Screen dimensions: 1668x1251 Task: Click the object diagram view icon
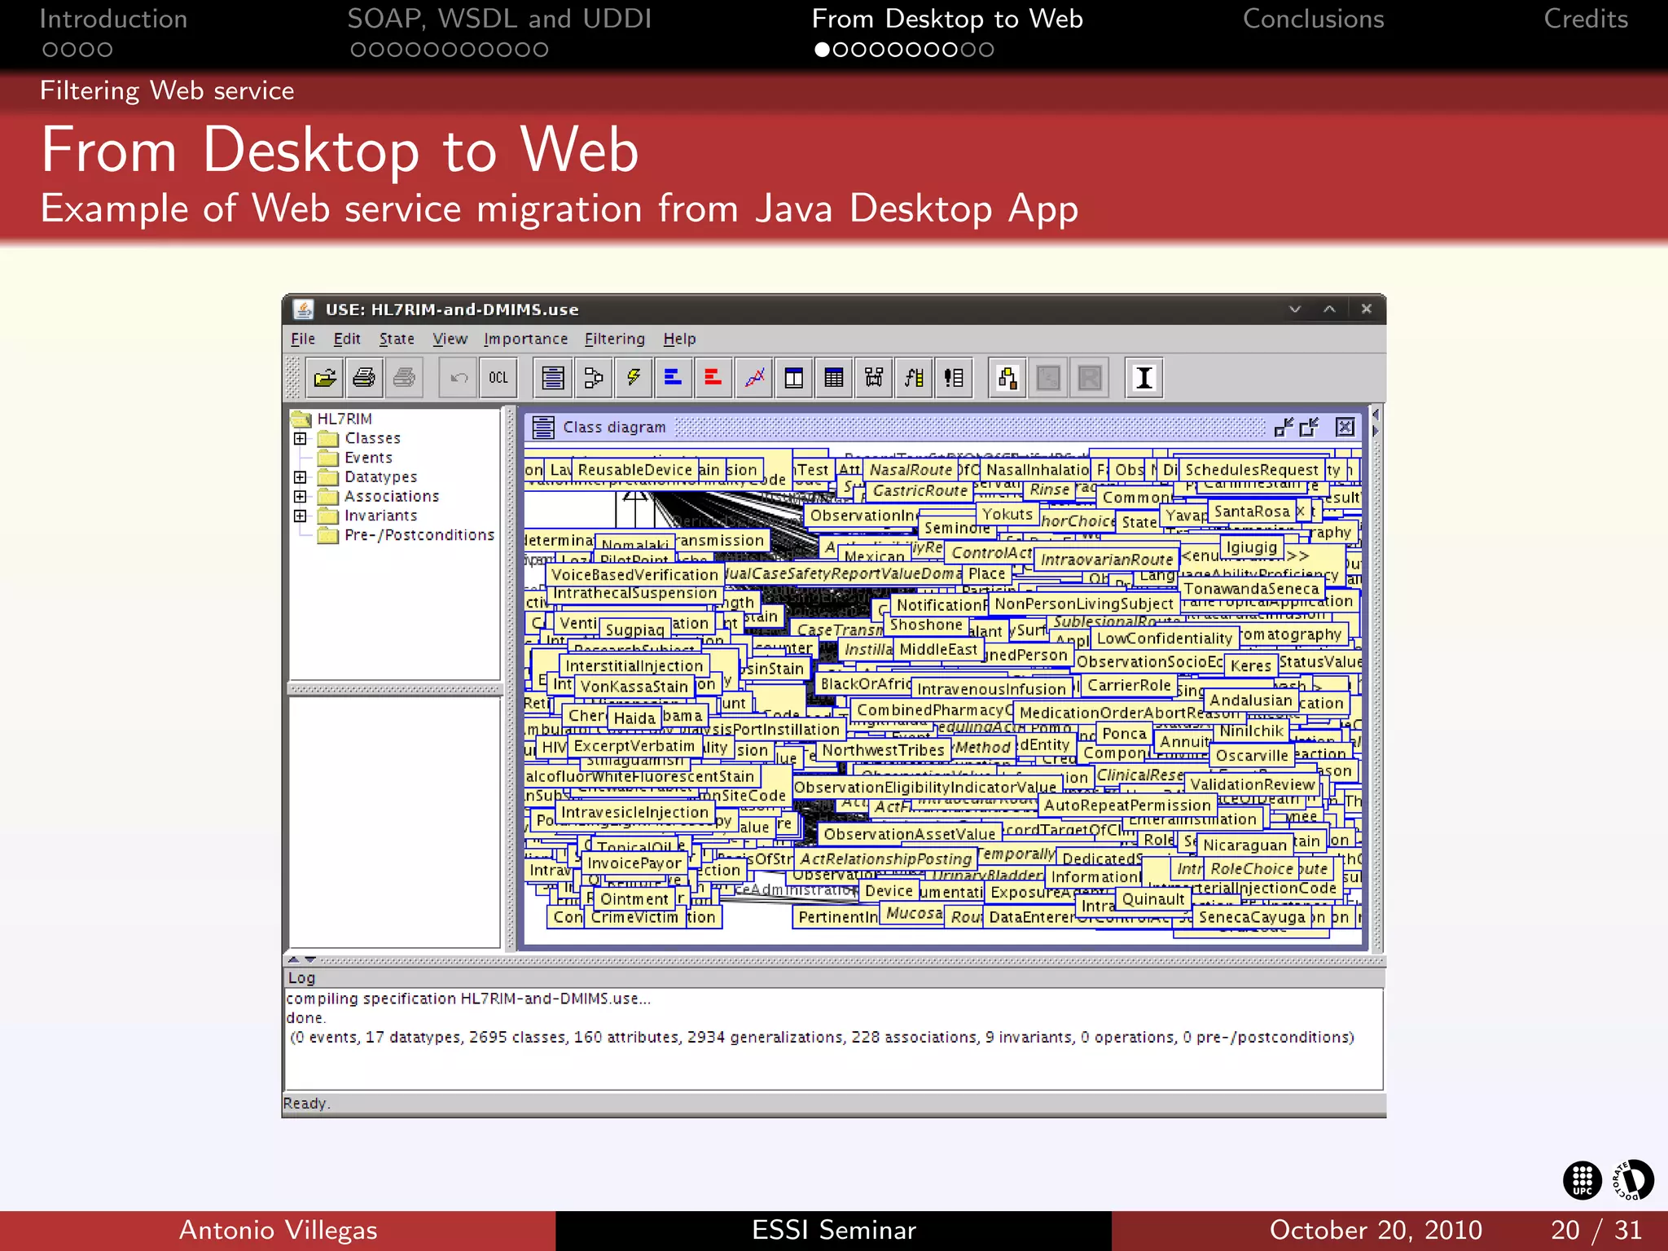593,378
